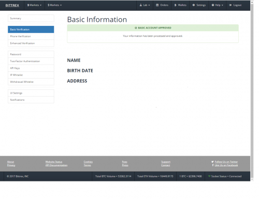Viewport: 259px width, 199px height.
Task: Click the ADDRESS label
Action: pyautogui.click(x=77, y=81)
